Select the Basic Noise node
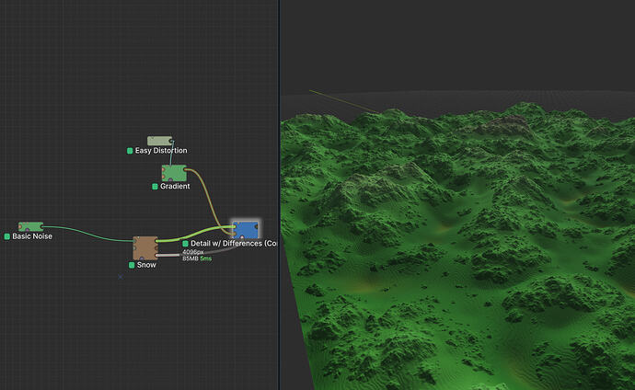635x390 pixels. (30, 226)
